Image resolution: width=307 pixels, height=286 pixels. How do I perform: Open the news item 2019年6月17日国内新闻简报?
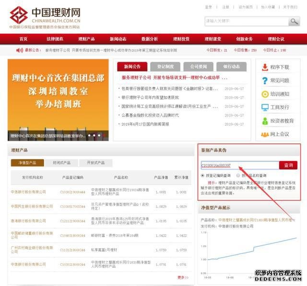(x=145, y=124)
